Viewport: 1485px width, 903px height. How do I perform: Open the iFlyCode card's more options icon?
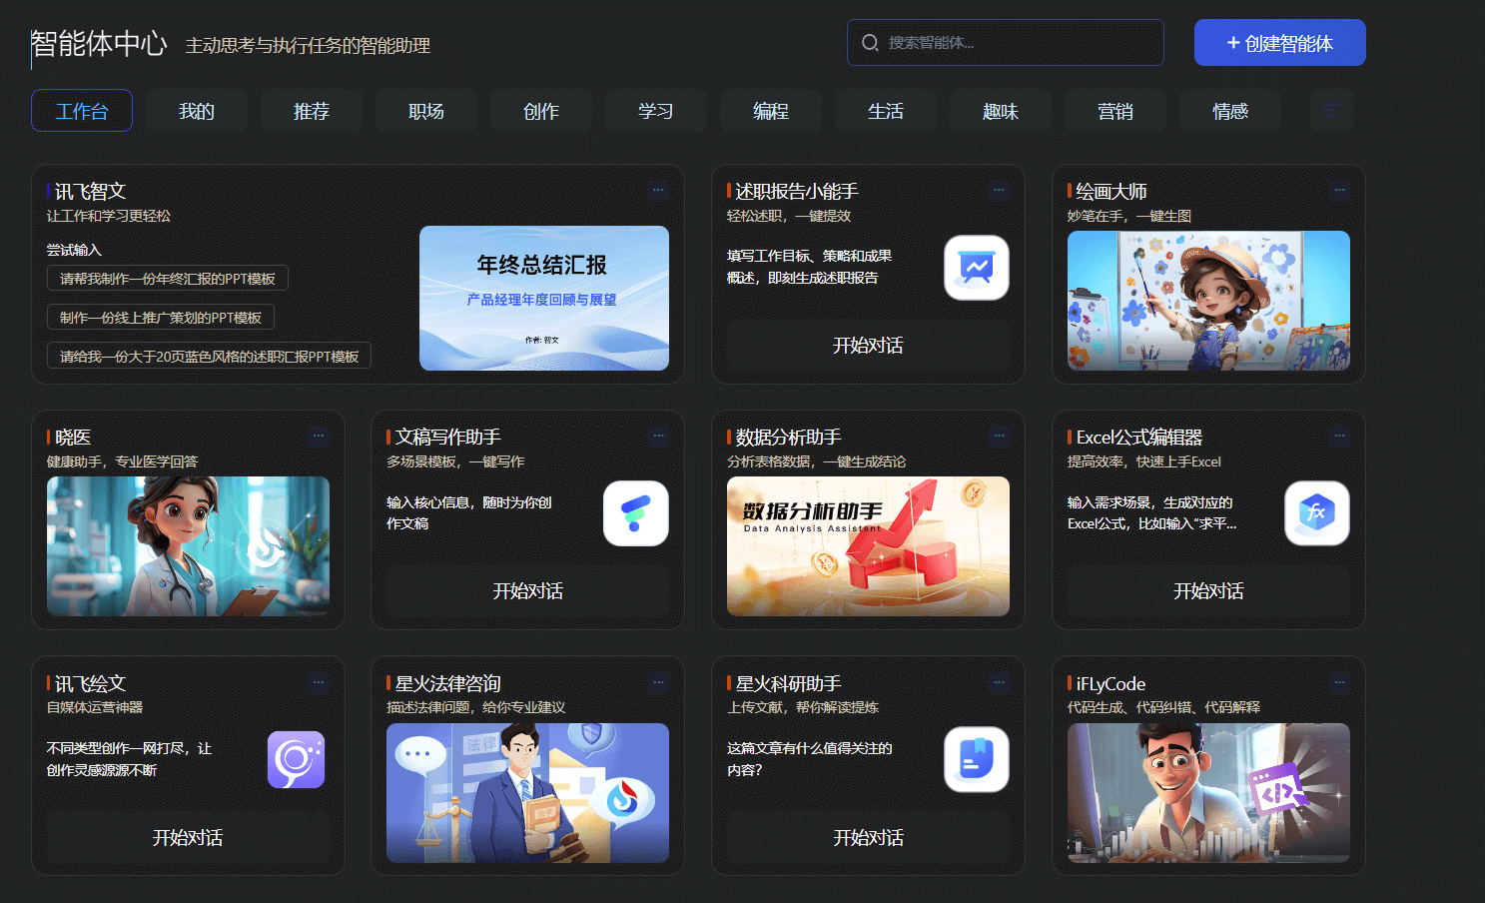pos(1339,682)
